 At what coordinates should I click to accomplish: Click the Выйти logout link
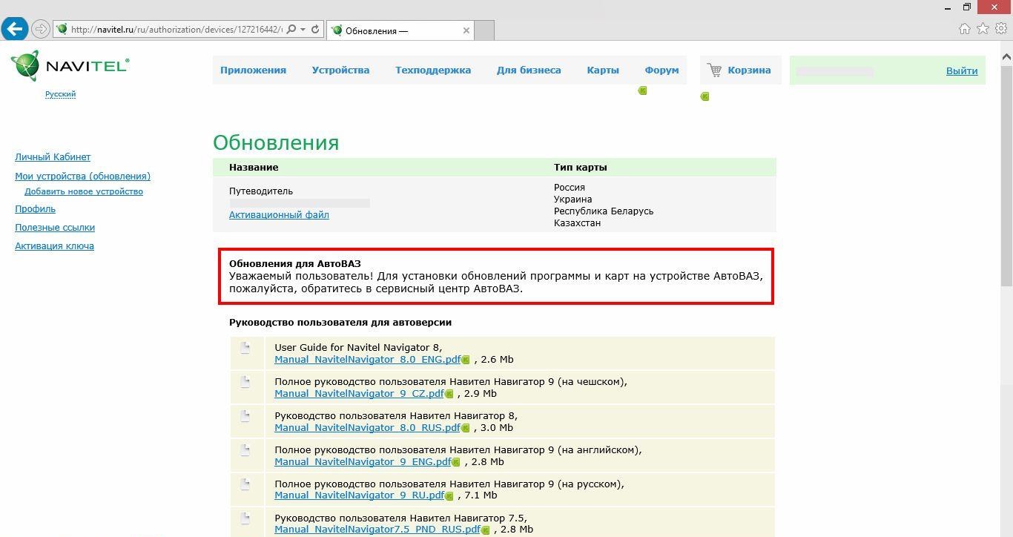[x=962, y=71]
